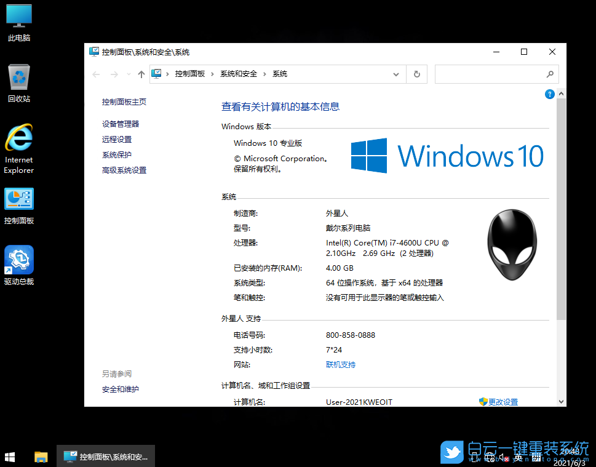Open the address bar dropdown arrow

pyautogui.click(x=396, y=74)
